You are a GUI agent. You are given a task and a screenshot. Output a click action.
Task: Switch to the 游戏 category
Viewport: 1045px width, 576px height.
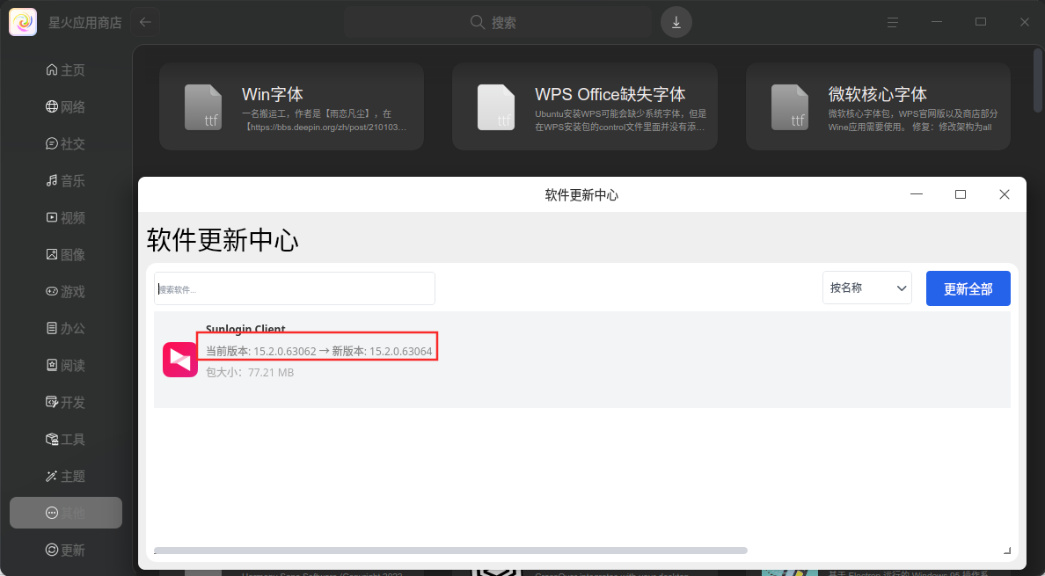coord(65,292)
